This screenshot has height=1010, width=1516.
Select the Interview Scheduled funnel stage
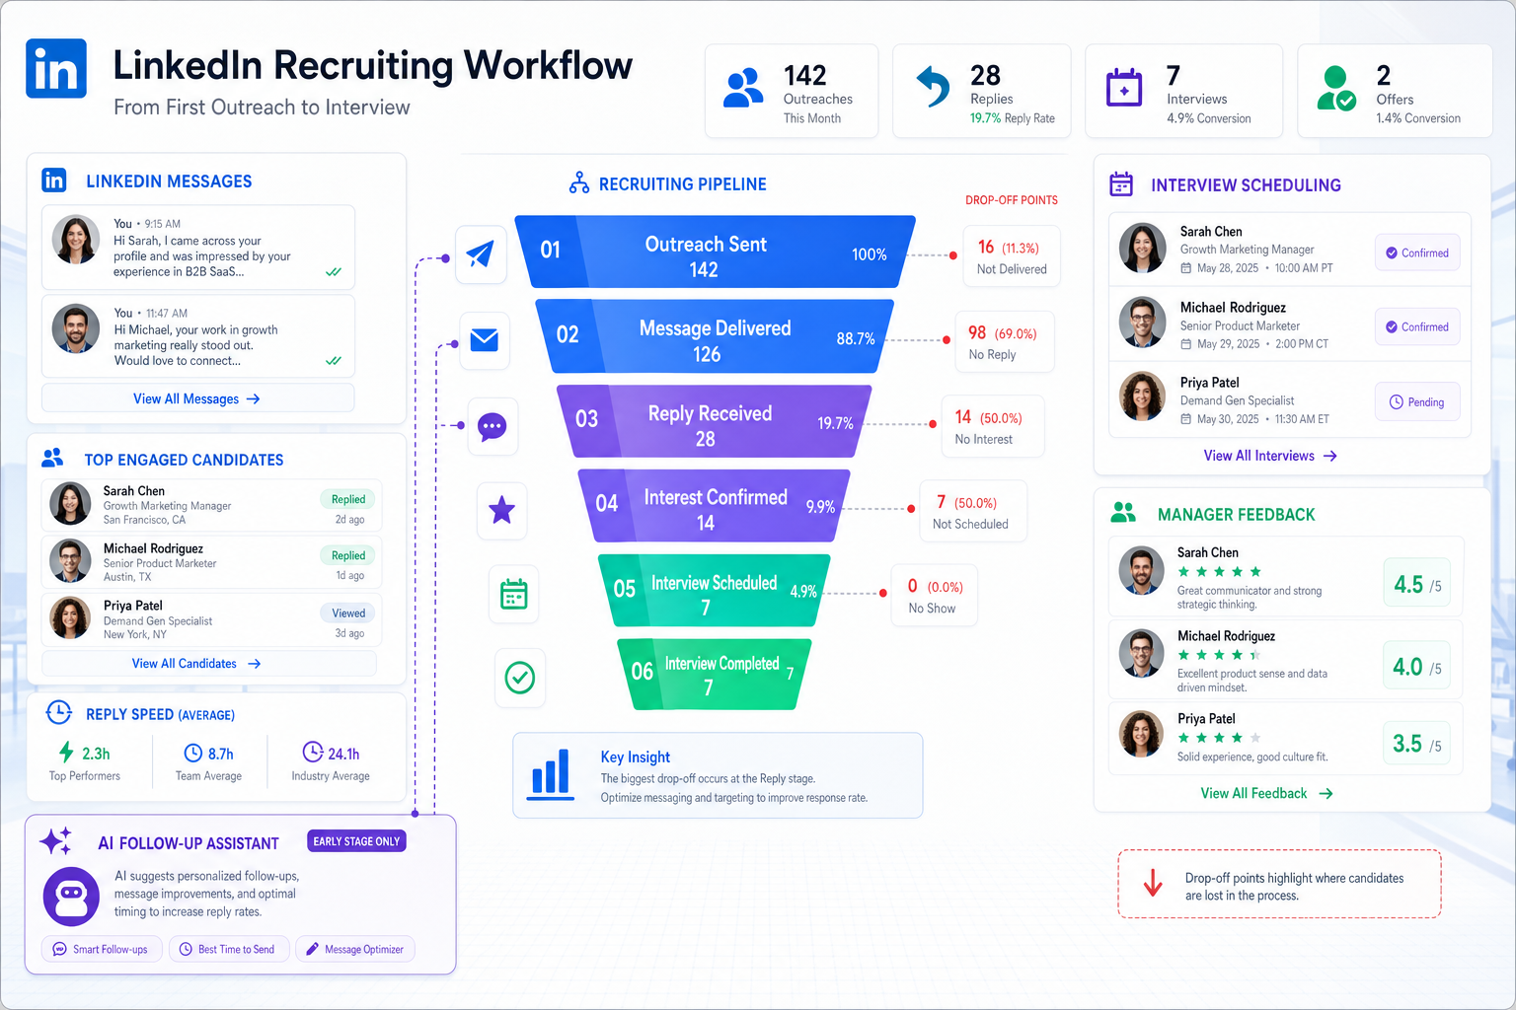(x=715, y=591)
